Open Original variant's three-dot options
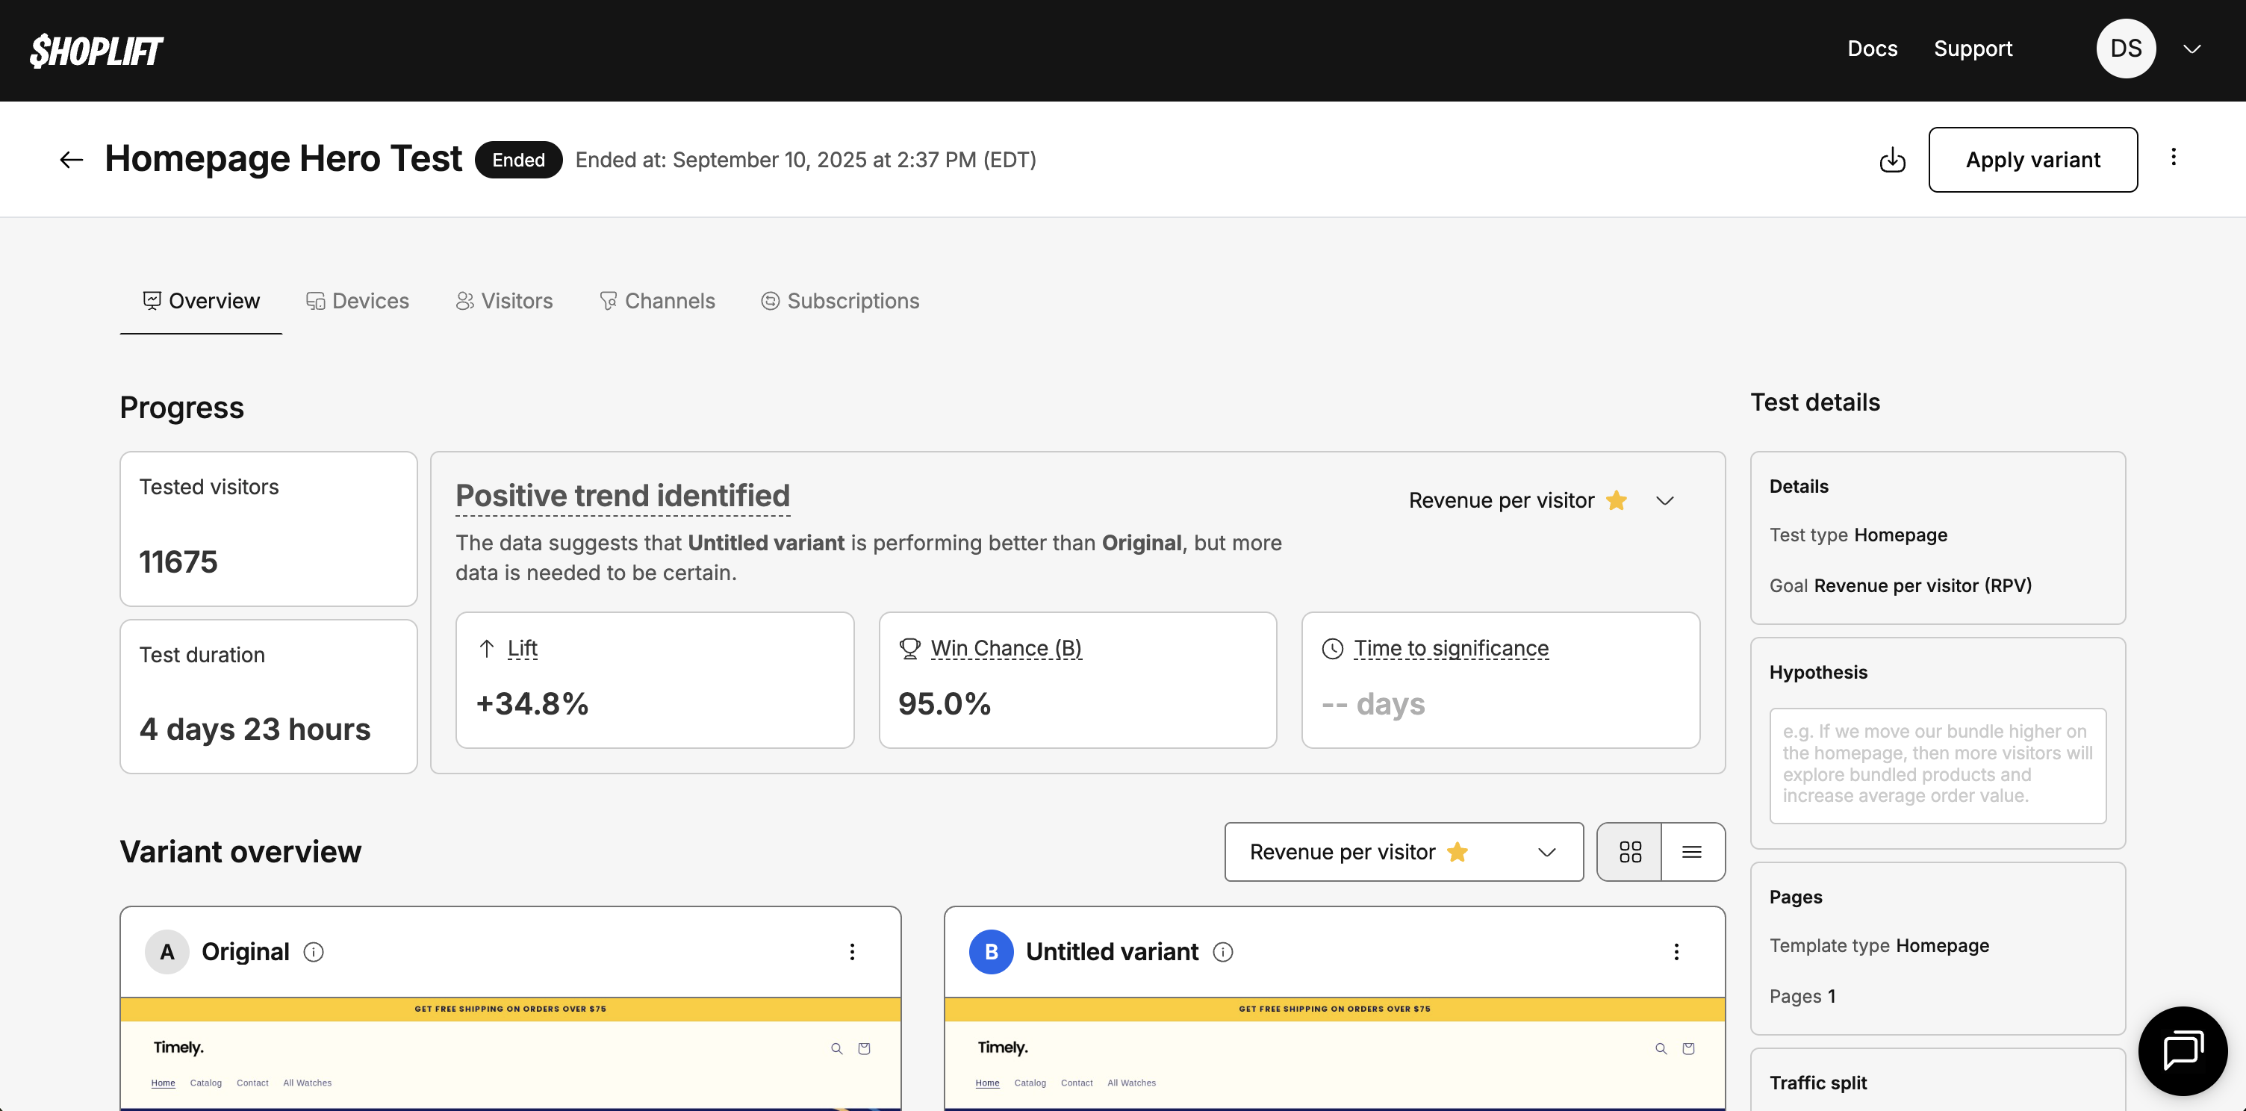 pyautogui.click(x=852, y=951)
